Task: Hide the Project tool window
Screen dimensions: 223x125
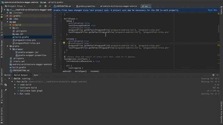Action: tap(49, 6)
